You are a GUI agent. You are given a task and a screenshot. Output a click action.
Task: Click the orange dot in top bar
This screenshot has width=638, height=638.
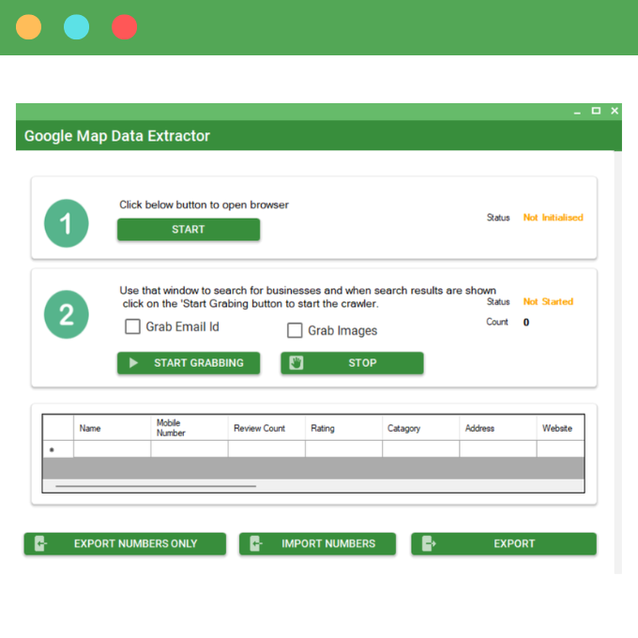tap(29, 27)
